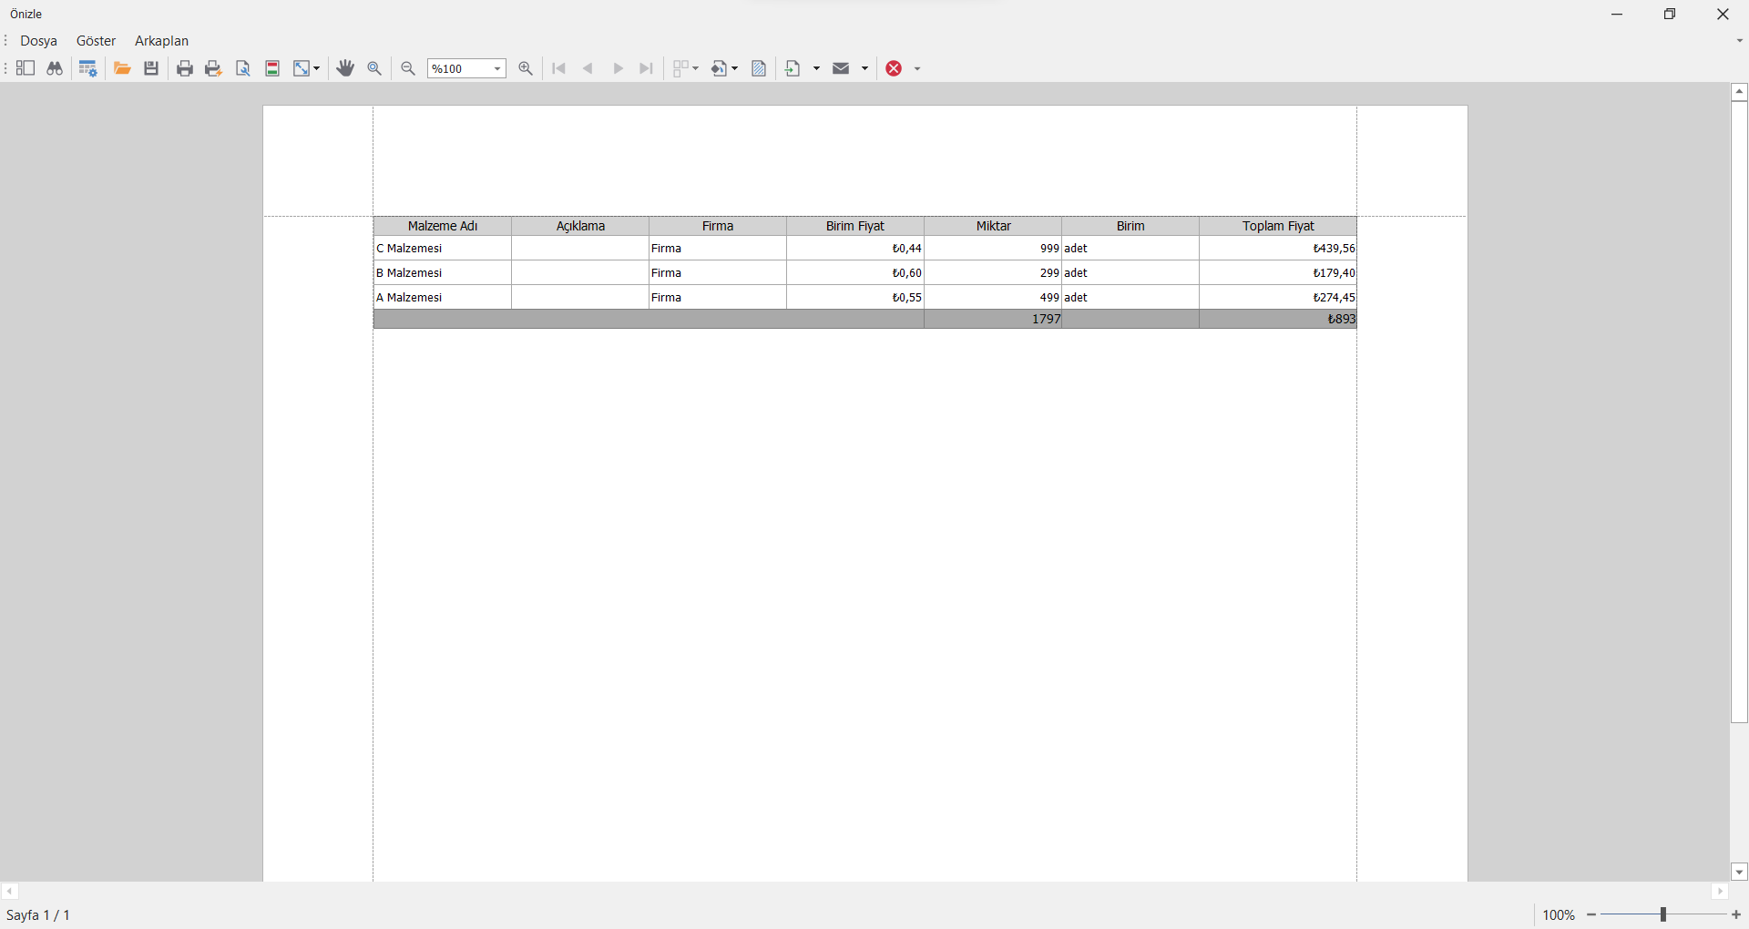The height and width of the screenshot is (929, 1749).
Task: Save the document using the floppy disk icon
Action: coord(151,68)
